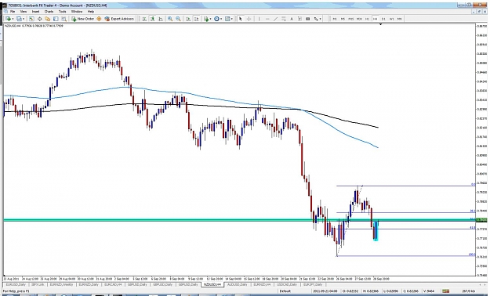Screen dimensions: 490x296
Task: Select the Horizontal Line drawing tool
Action: pos(267,19)
